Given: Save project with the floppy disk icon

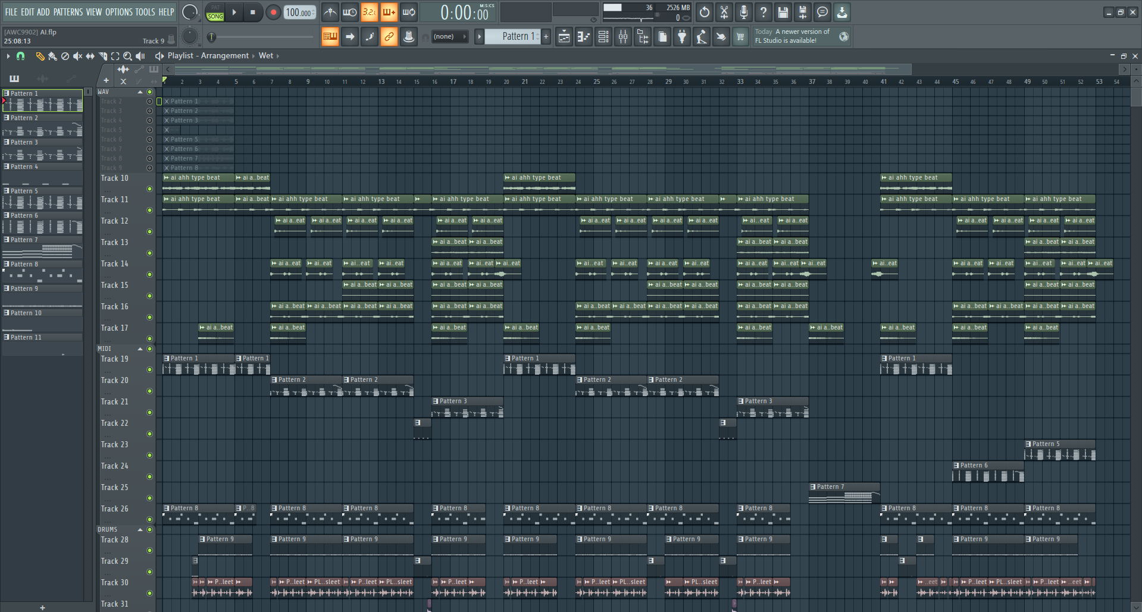Looking at the screenshot, I should tap(783, 12).
